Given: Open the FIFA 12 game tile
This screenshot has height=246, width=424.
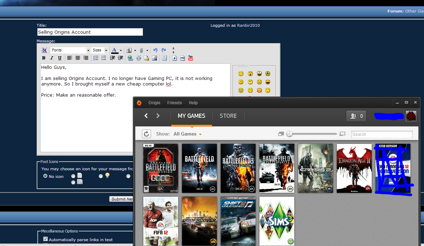Looking at the screenshot, I should pos(161,221).
